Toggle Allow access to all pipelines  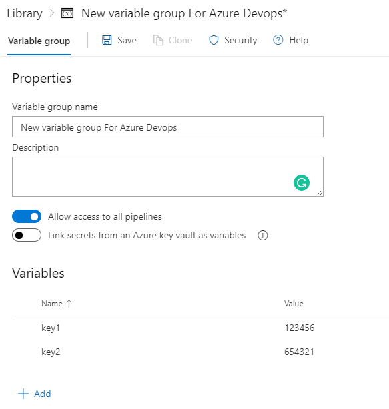click(x=27, y=216)
